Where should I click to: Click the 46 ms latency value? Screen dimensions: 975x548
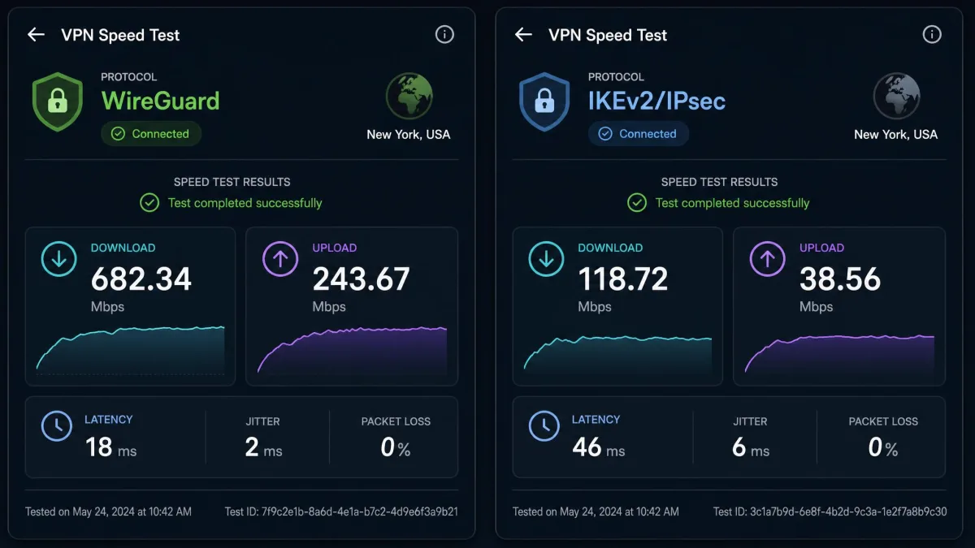(599, 447)
